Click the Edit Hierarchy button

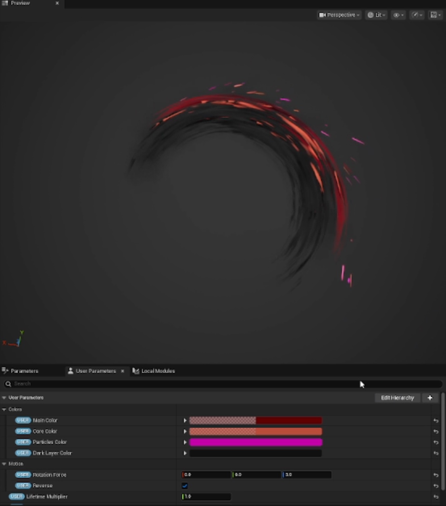(x=397, y=398)
